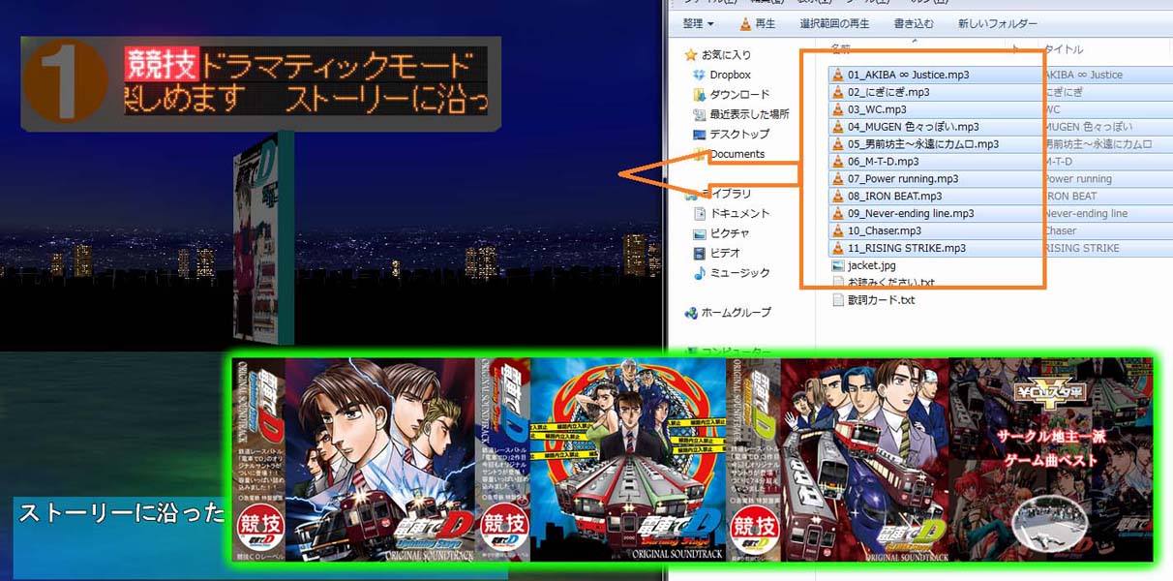Click the title cell 'Never-ending line'
The height and width of the screenshot is (581, 1173).
click(x=1086, y=214)
